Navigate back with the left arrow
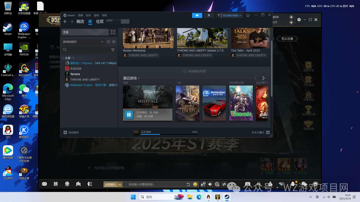Viewport: 360px width, 202px height. (65, 22)
